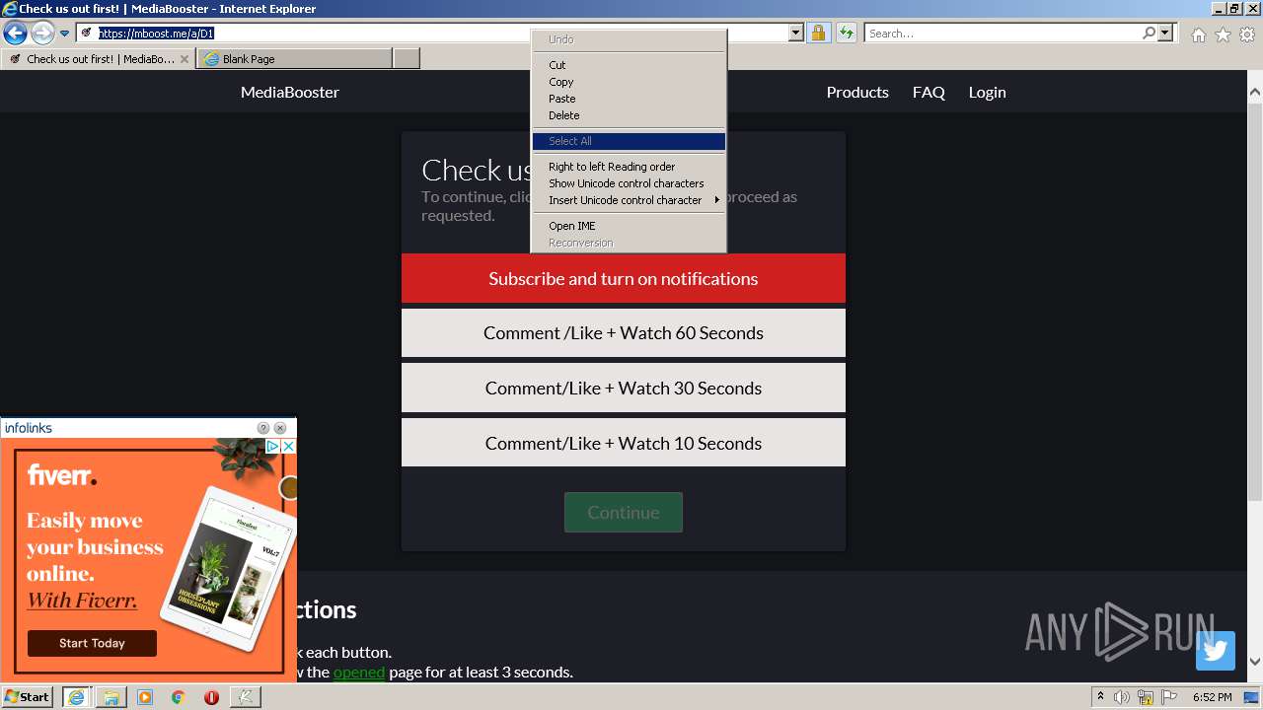The width and height of the screenshot is (1263, 710).
Task: Click the network tray icon
Action: [1146, 697]
